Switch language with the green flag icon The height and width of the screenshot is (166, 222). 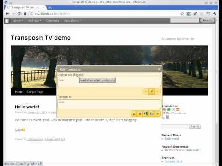(x=169, y=109)
